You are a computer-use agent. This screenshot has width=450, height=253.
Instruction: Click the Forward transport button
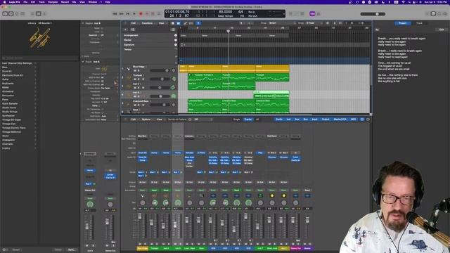point(121,14)
